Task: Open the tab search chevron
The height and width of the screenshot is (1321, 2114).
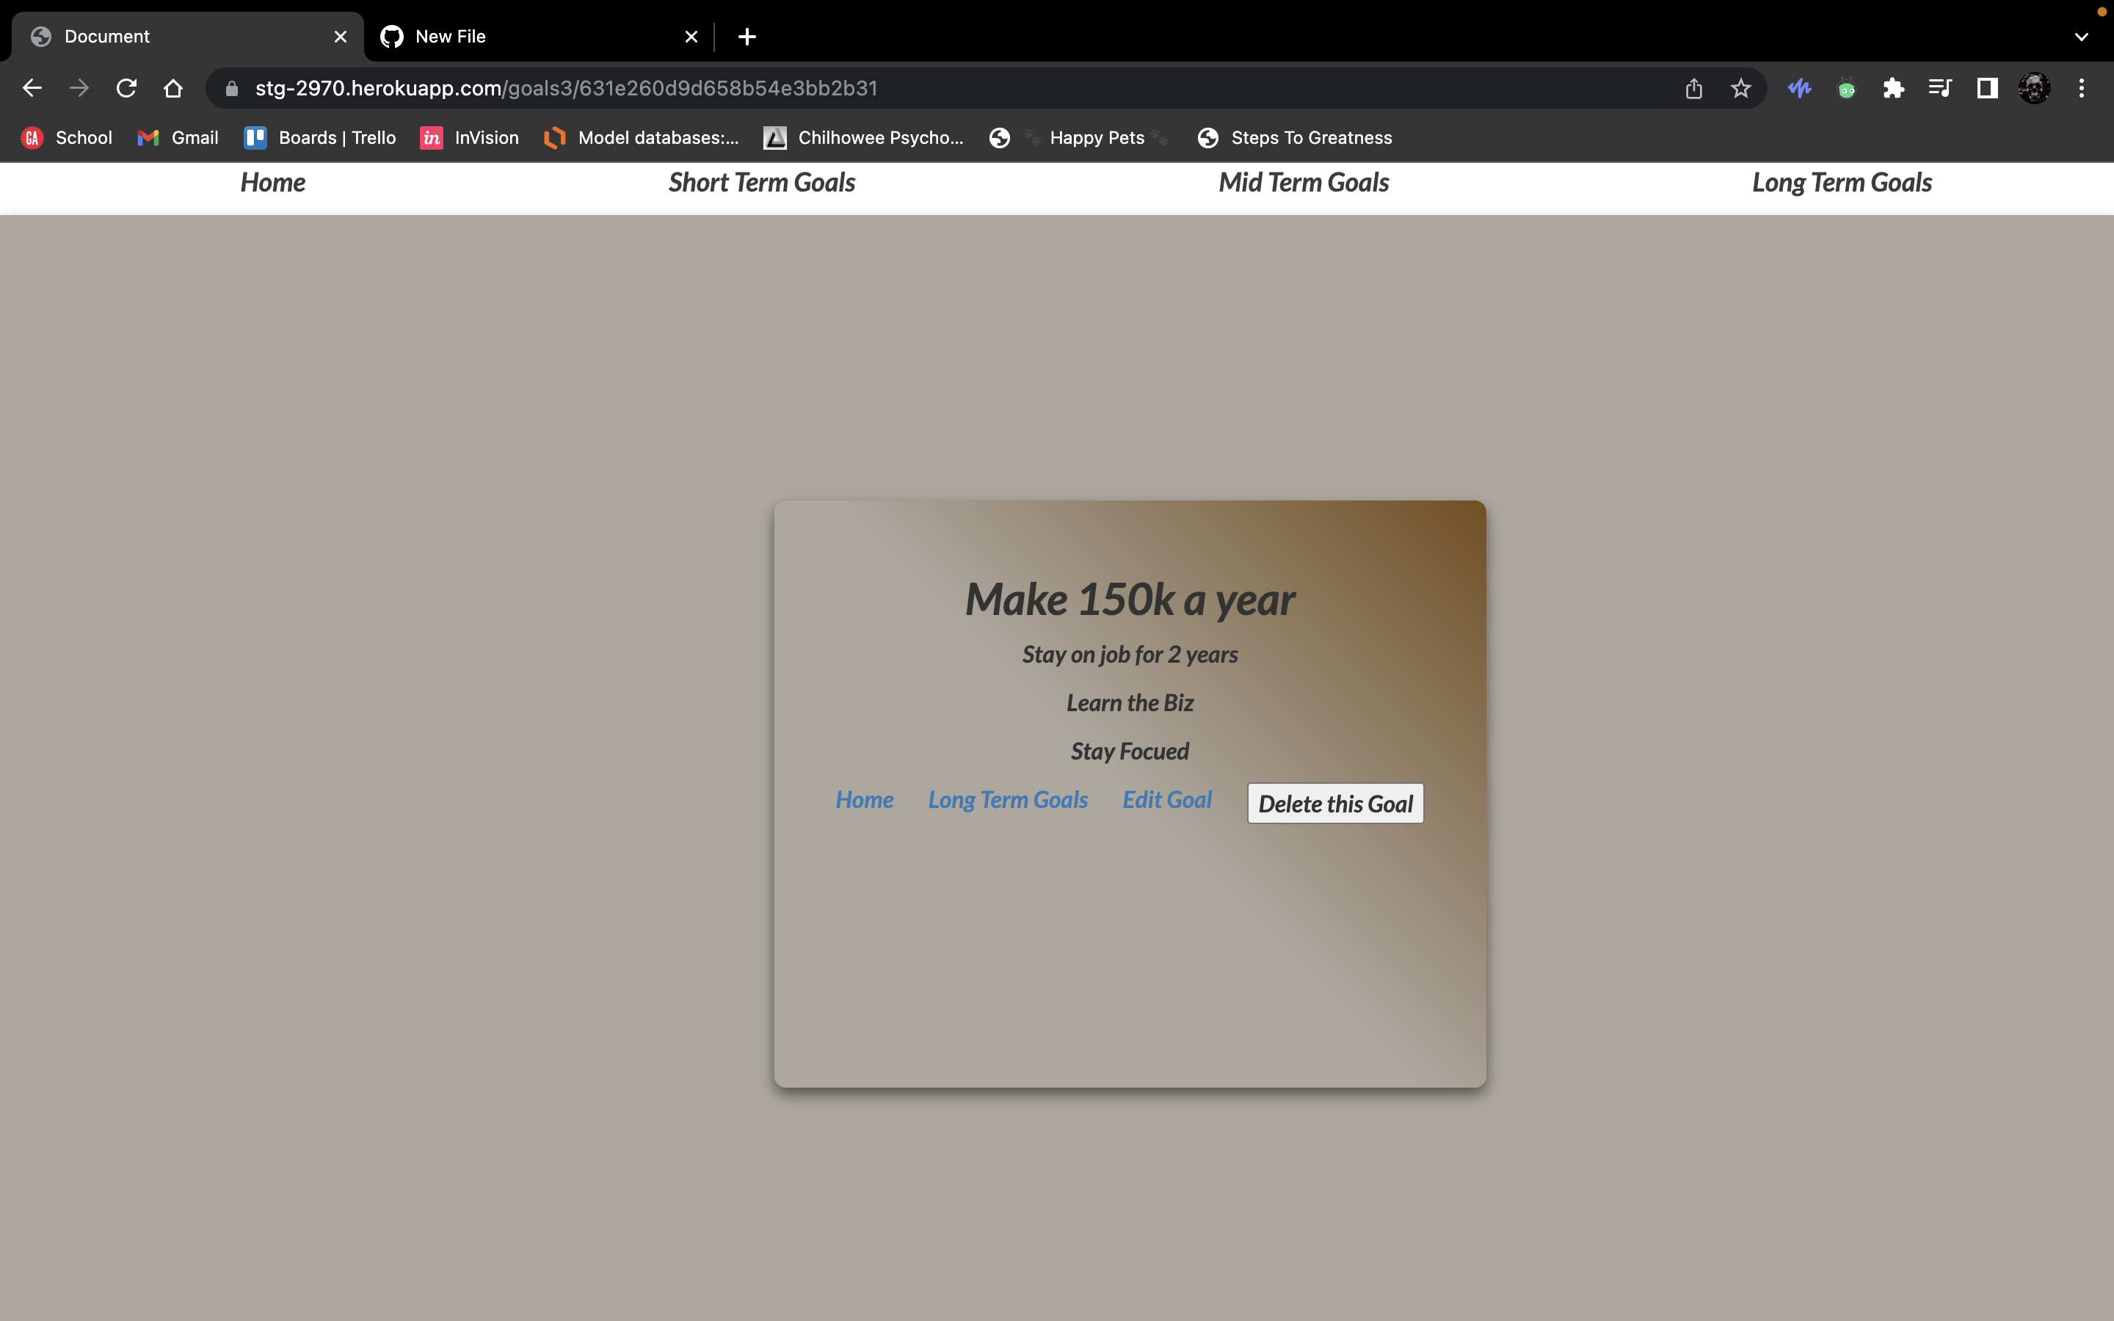Action: coord(2081,36)
